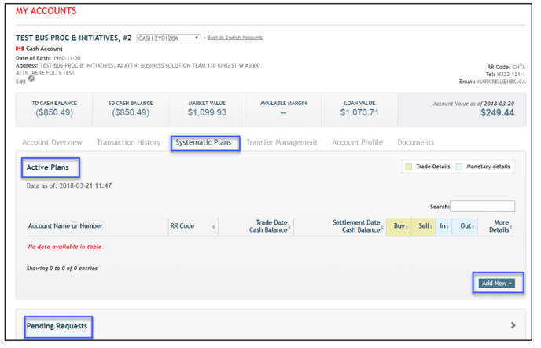Open the Transaction History tab
The width and height of the screenshot is (541, 348).
[x=128, y=142]
